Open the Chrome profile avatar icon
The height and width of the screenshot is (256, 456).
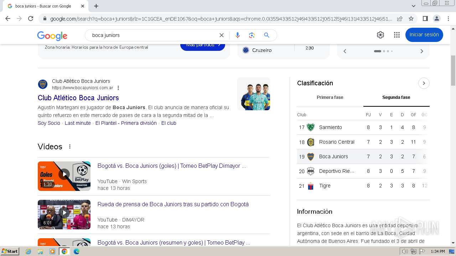tap(436, 18)
